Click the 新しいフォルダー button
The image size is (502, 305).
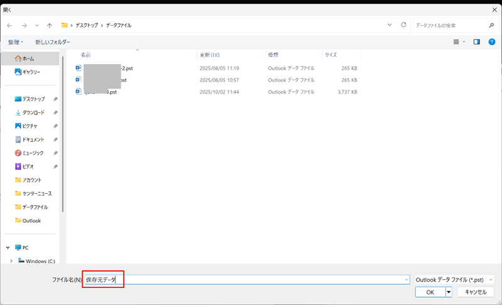53,42
